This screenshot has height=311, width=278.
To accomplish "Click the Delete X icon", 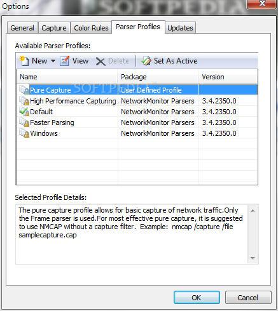I will click(x=101, y=62).
